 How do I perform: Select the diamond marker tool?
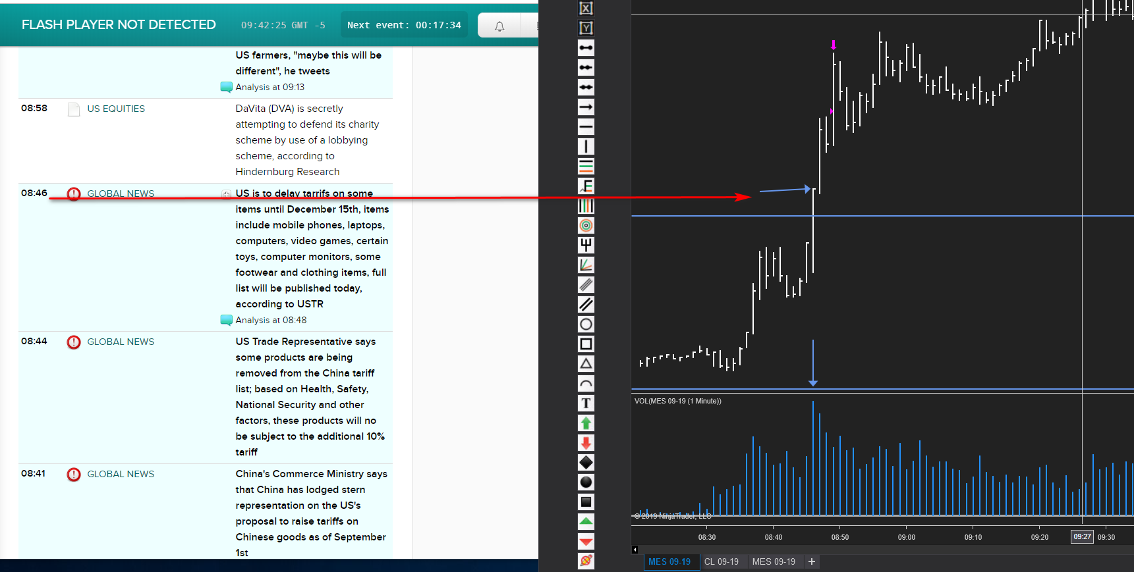click(x=586, y=462)
